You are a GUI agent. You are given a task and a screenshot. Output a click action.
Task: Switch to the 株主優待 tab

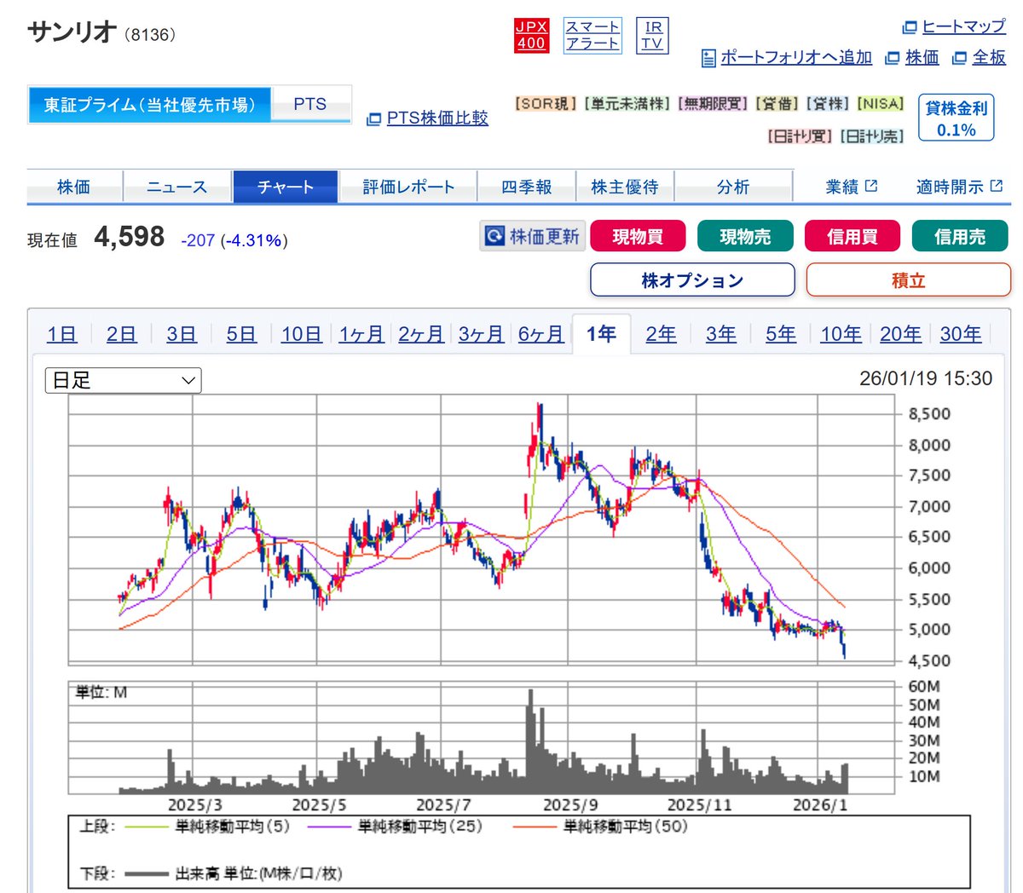(625, 186)
